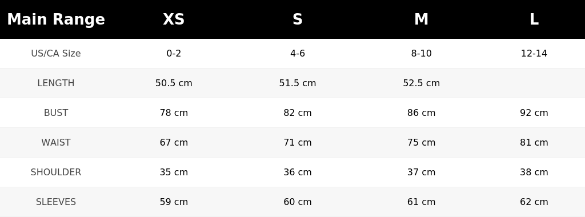585x217 pixels.
Task: Click the 62 cm sleeves value
Action: click(534, 202)
